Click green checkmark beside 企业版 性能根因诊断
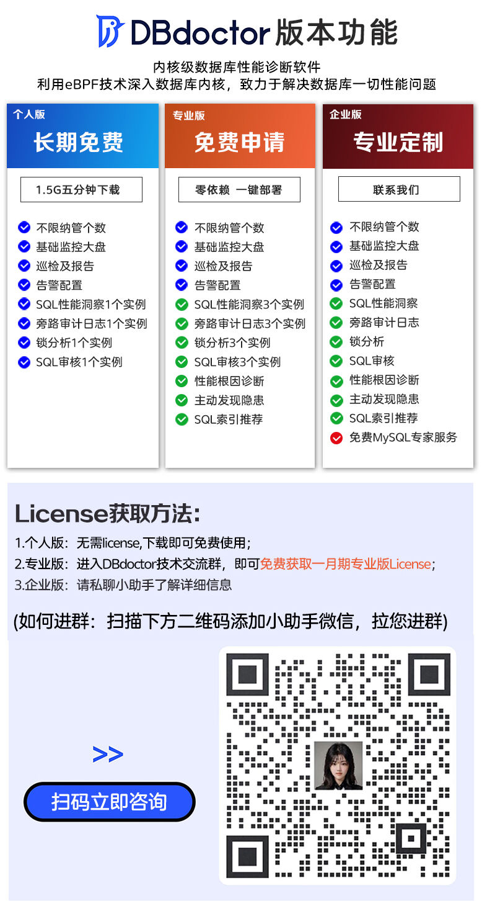 coord(336,380)
